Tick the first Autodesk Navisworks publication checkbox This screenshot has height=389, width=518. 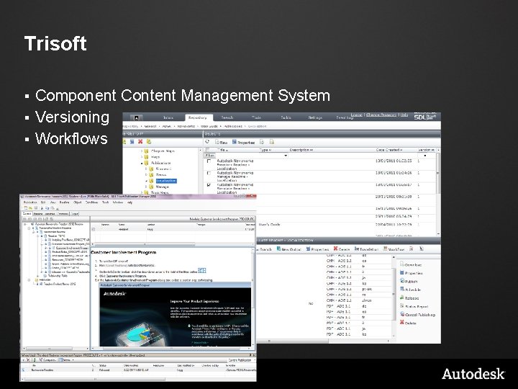click(209, 161)
